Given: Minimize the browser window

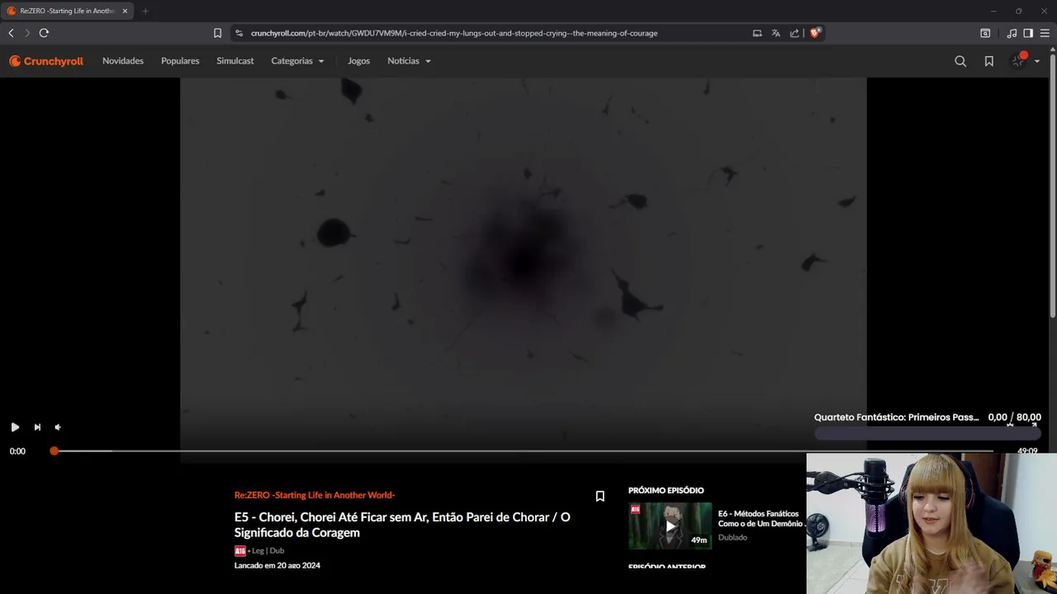Looking at the screenshot, I should [993, 11].
